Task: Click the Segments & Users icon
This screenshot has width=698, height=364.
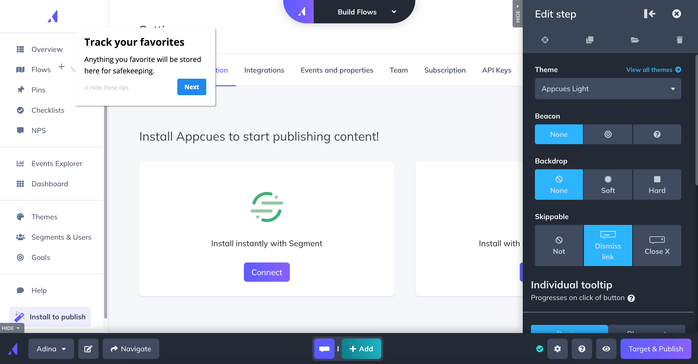Action: click(x=20, y=237)
